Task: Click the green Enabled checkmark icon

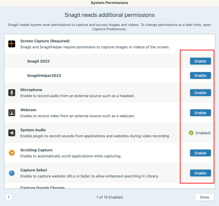Action: click(x=191, y=133)
